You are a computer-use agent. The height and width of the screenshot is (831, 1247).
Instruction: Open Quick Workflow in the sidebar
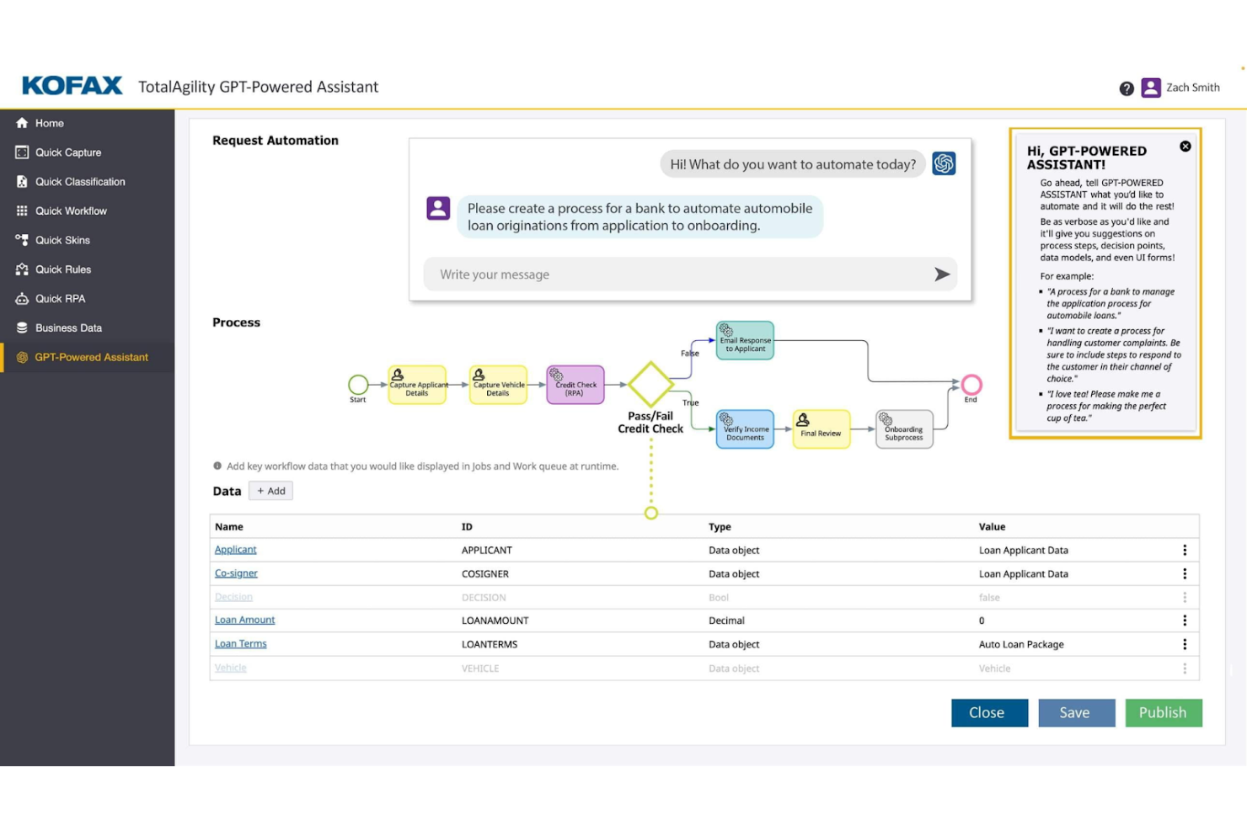[71, 210]
